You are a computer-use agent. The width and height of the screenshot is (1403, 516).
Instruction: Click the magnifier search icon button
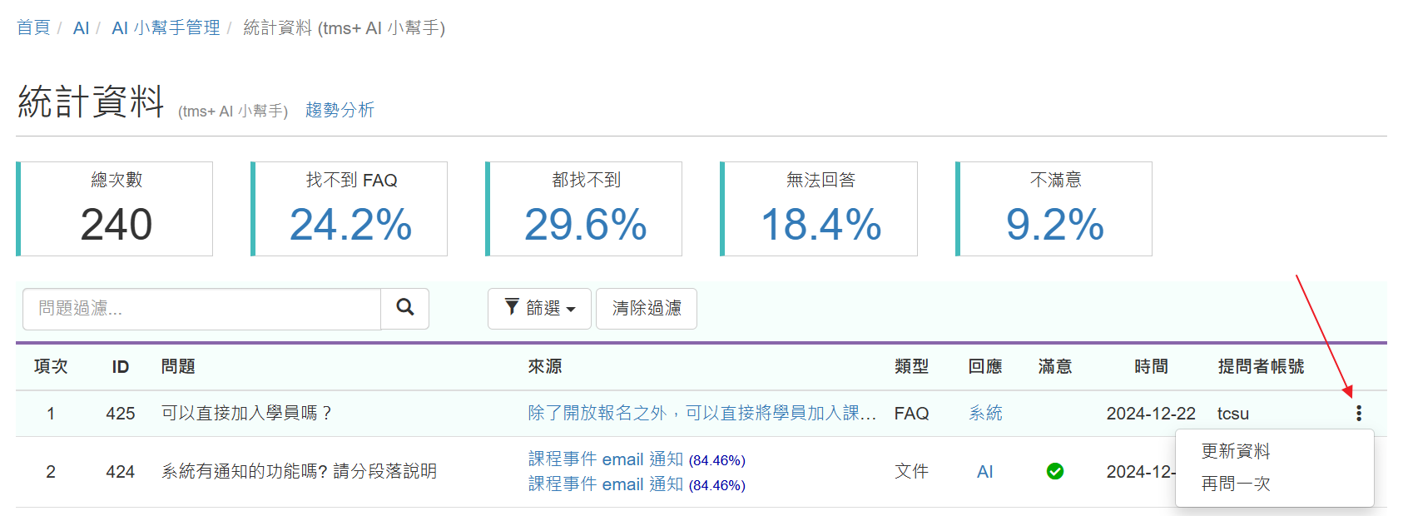(x=405, y=308)
